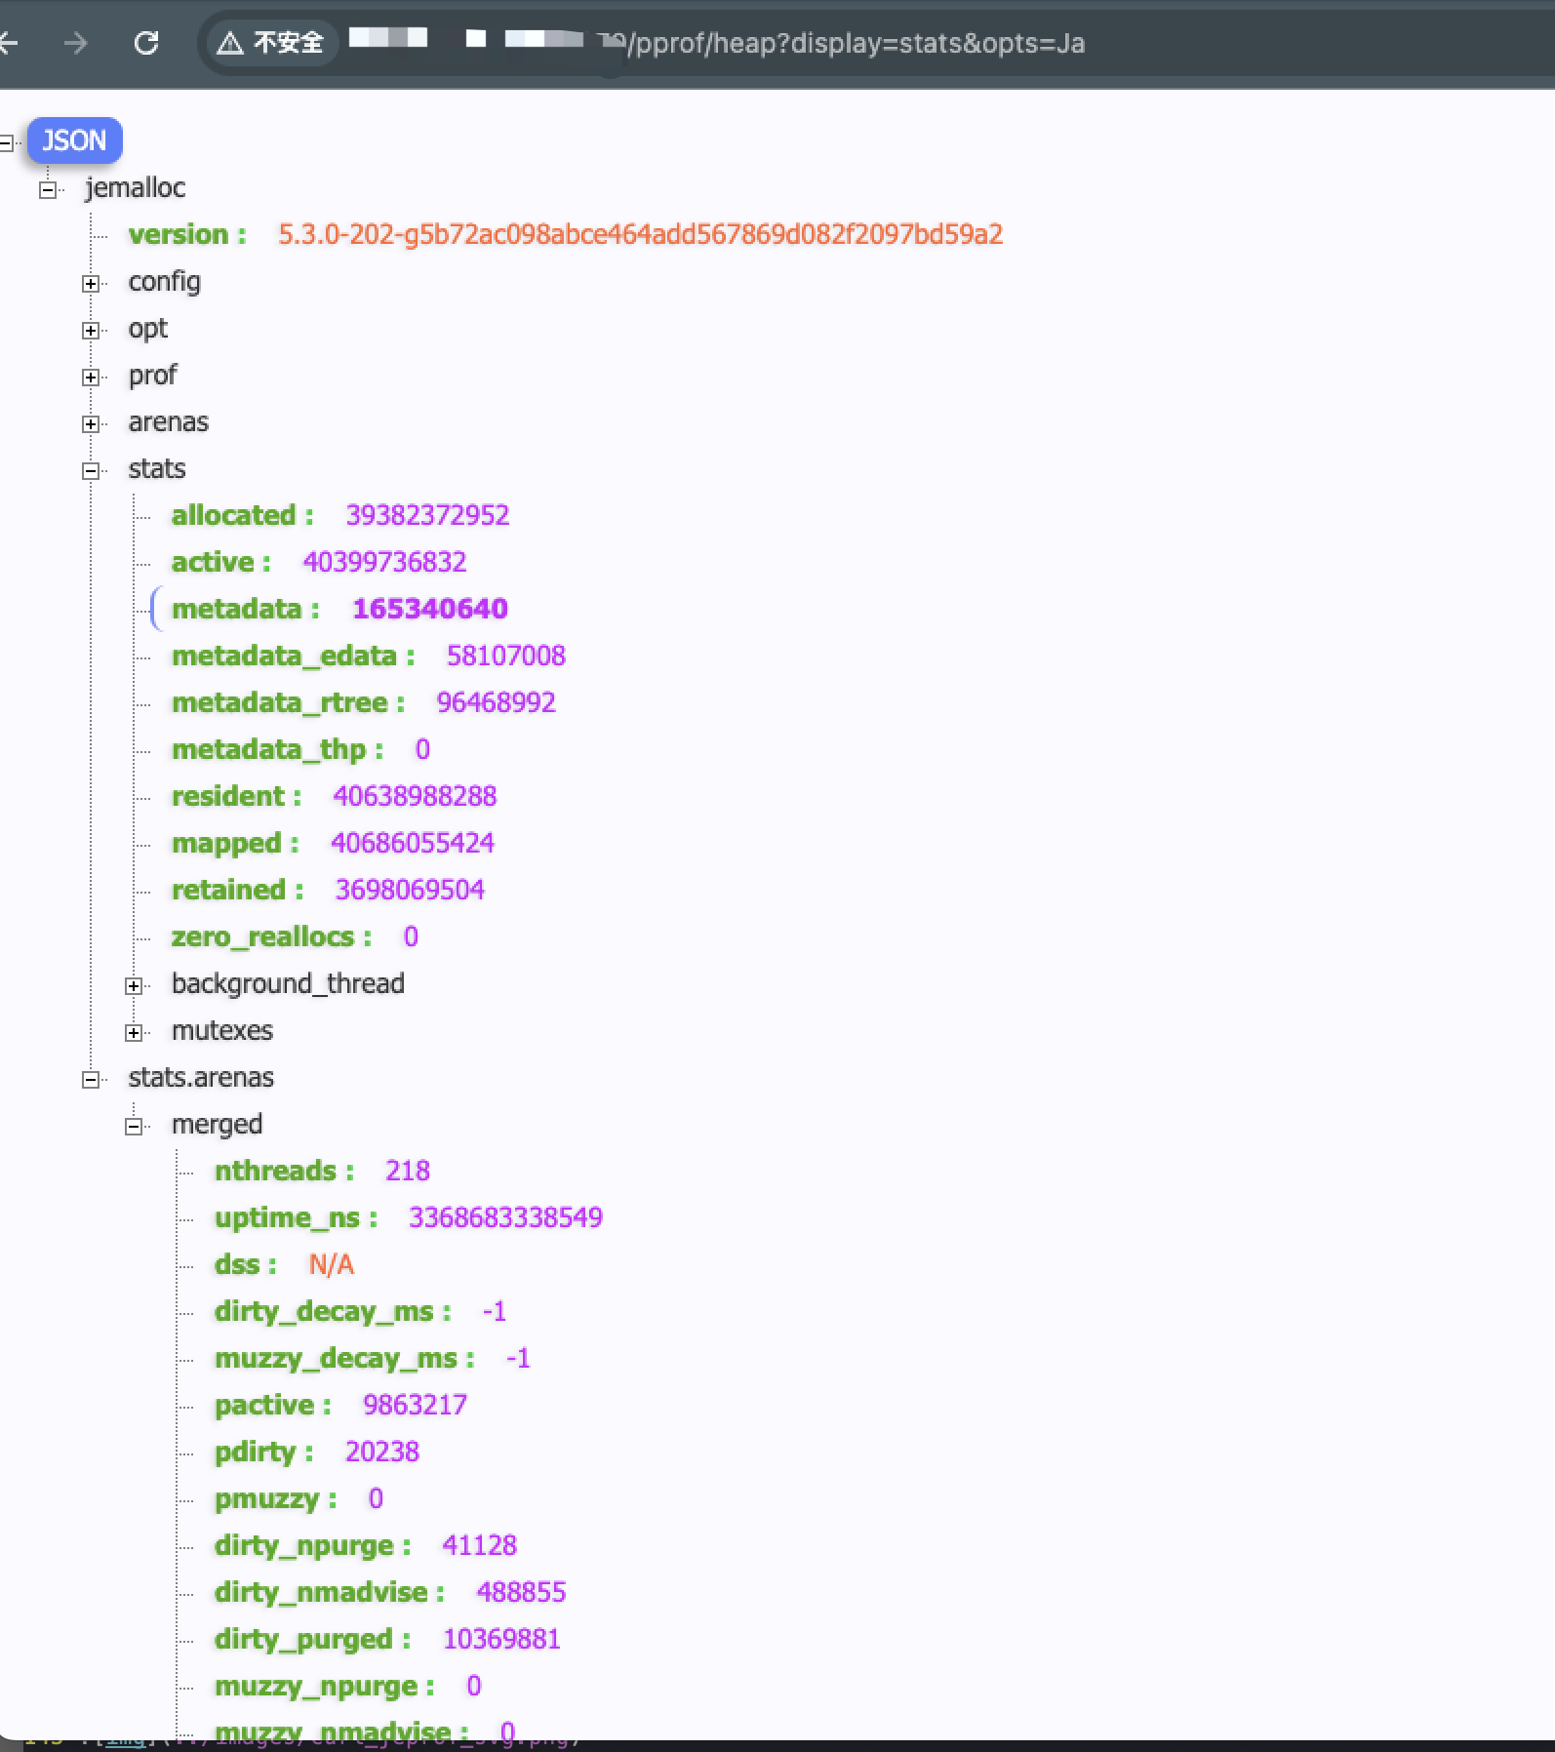1555x1752 pixels.
Task: Click the mapped value 40686055424
Action: (x=413, y=844)
